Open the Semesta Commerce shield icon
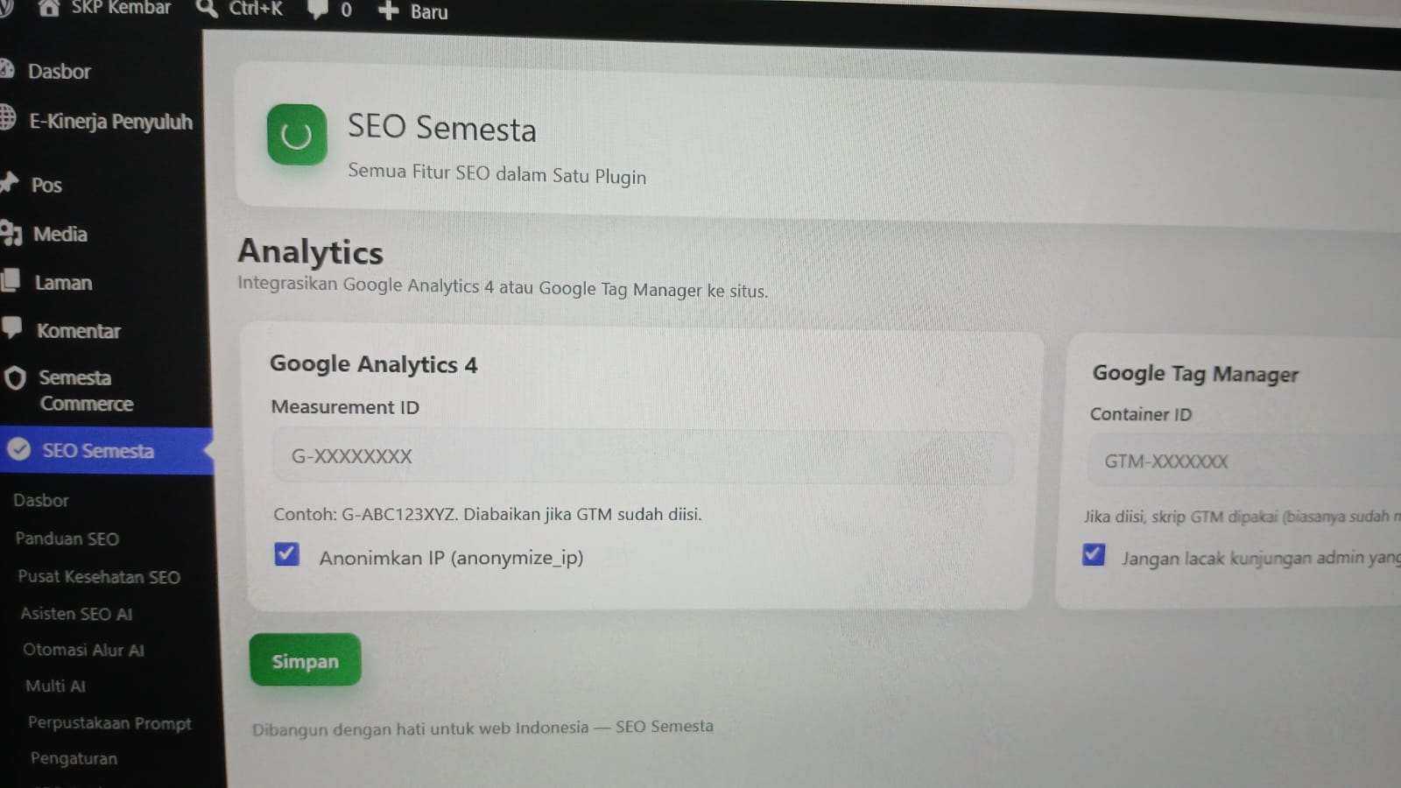This screenshot has height=788, width=1401. [x=15, y=378]
